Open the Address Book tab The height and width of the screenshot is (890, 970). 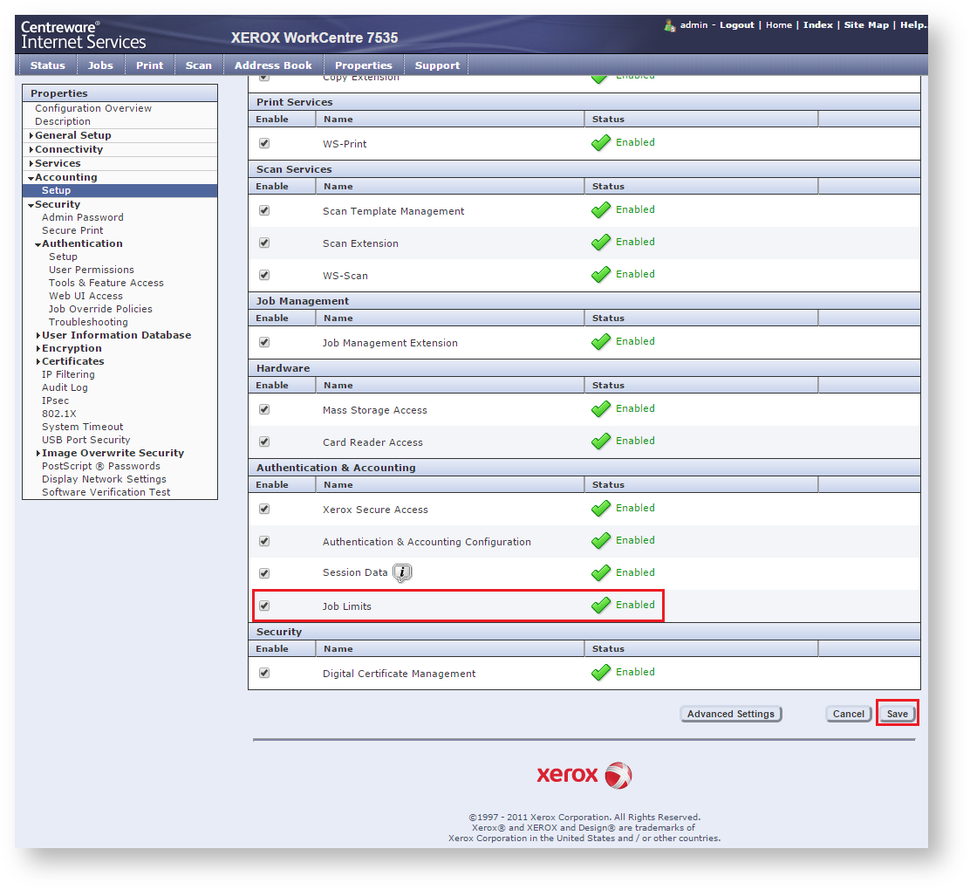pos(273,65)
